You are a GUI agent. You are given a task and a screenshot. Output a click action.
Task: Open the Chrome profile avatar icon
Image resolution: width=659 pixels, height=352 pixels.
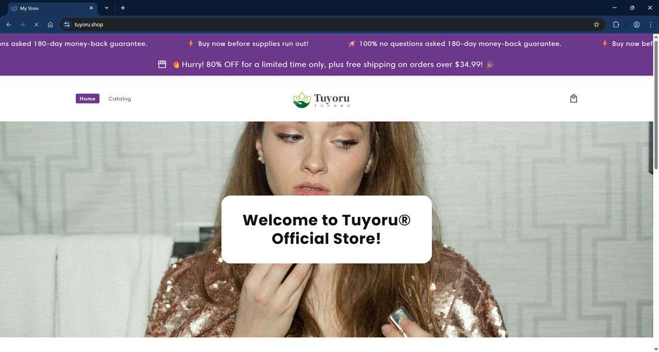coord(636,25)
